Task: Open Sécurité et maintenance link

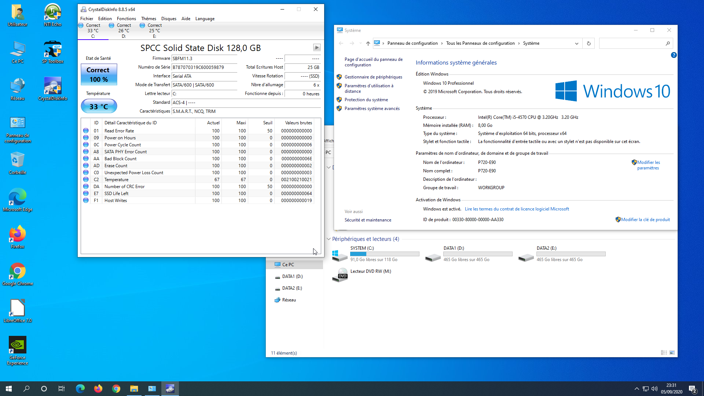Action: [x=368, y=220]
